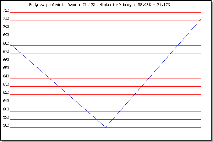
Task: Select the 61% axis label
Action: tap(6, 101)
